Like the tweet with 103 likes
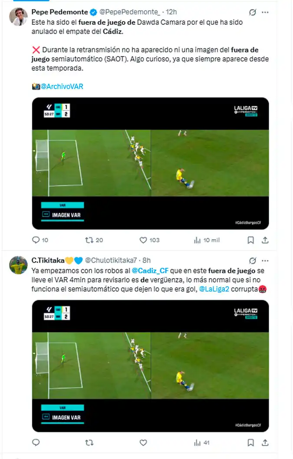Image resolution: width=293 pixels, height=459 pixels. 143,240
